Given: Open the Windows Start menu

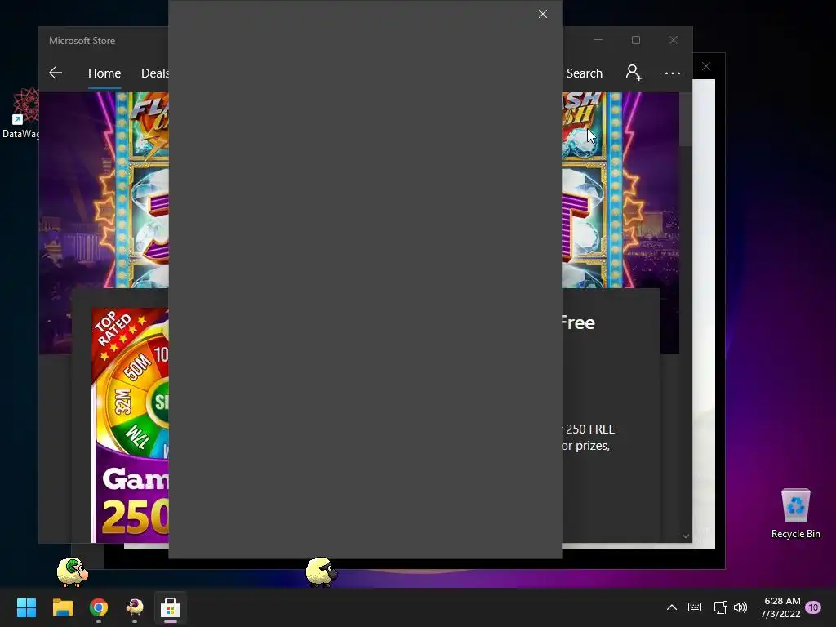Looking at the screenshot, I should click(26, 607).
